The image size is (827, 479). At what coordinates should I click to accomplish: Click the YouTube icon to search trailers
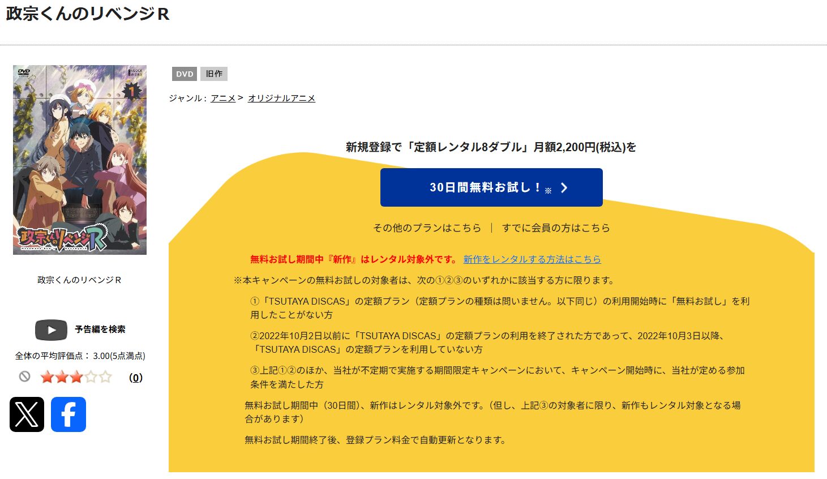(50, 330)
